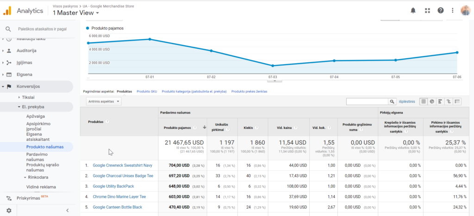
Task: Click the sort arrow on Produkto pajamos
Action: 204,127
